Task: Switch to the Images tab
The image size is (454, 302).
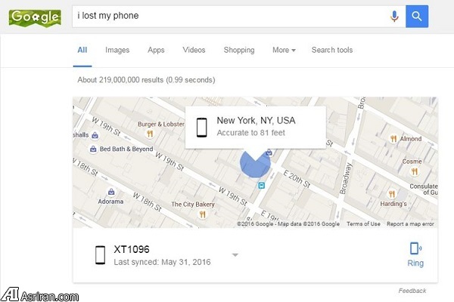Action: 117,50
